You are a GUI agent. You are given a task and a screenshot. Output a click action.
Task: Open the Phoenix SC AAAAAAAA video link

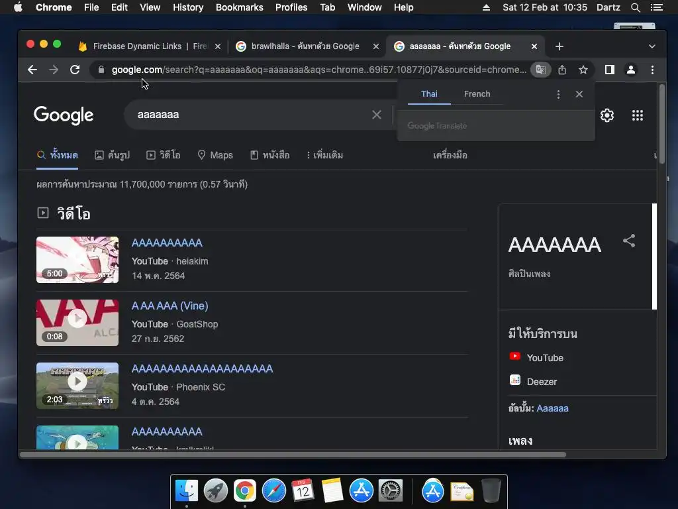tap(203, 368)
